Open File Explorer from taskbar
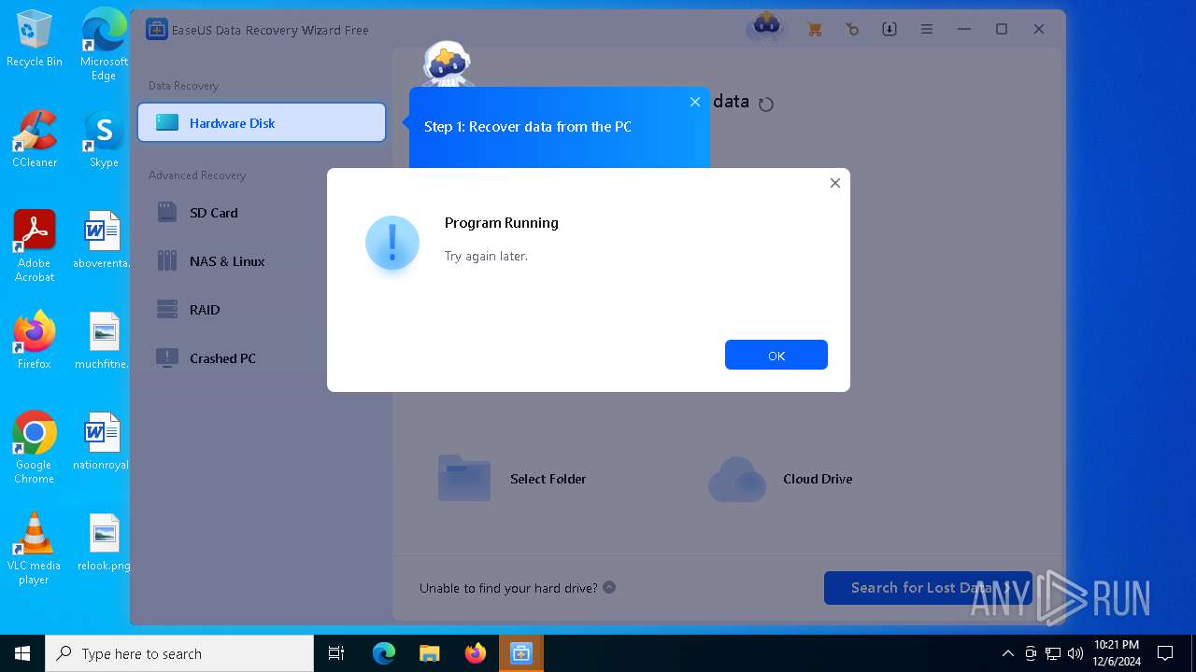Viewport: 1196px width, 672px height. pos(429,653)
